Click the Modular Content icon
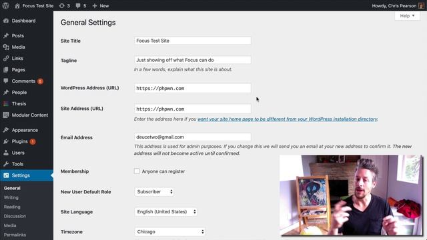This screenshot has height=240, width=427. point(6,115)
